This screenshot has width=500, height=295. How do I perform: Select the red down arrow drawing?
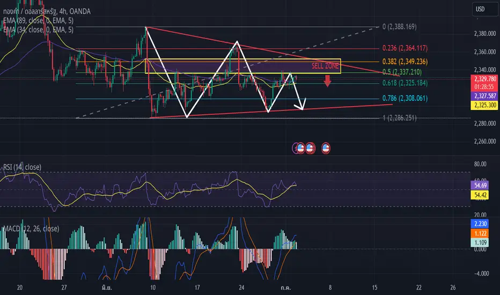[327, 81]
